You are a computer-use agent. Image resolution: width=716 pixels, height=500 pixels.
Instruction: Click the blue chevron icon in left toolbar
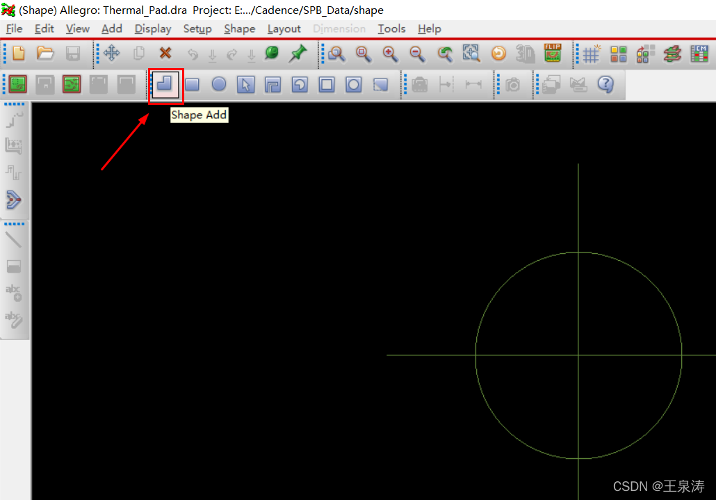[14, 200]
